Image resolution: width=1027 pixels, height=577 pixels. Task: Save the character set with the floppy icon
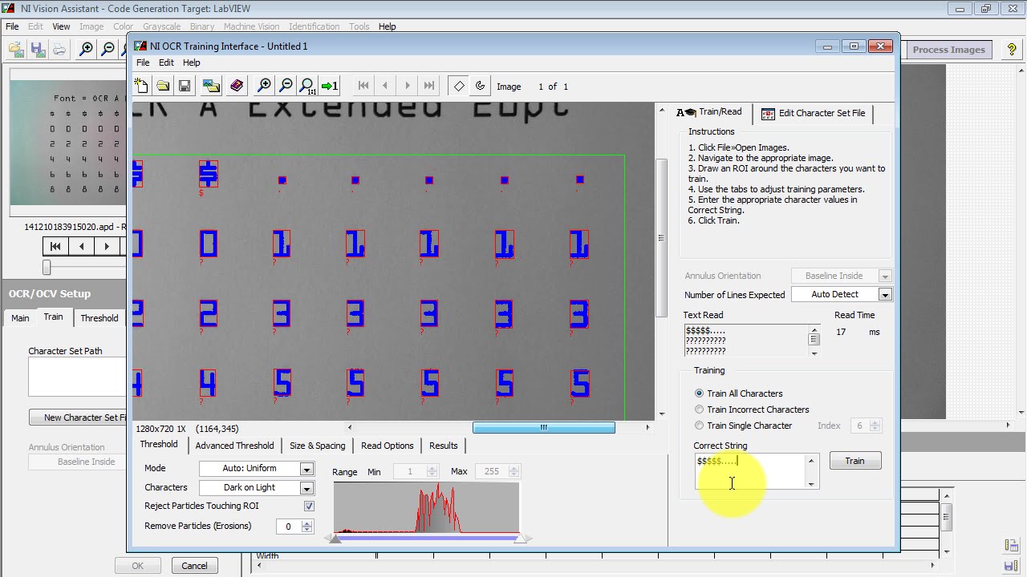pos(185,86)
